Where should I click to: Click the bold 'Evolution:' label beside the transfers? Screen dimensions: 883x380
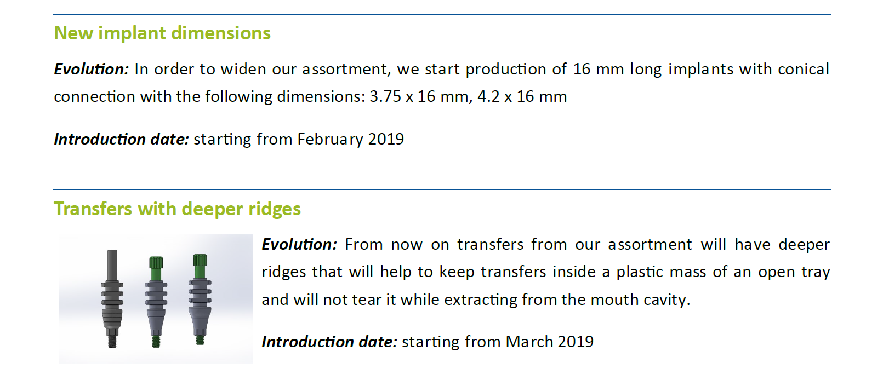click(x=299, y=245)
